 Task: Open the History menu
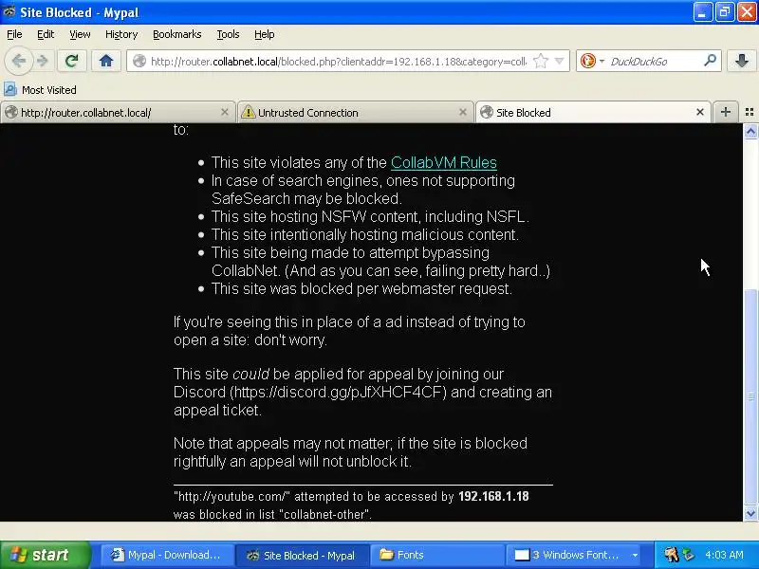[121, 34]
